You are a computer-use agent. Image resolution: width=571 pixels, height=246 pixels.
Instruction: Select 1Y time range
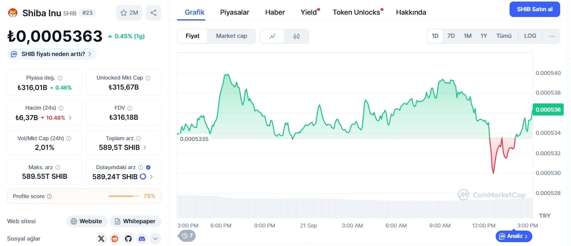click(x=484, y=36)
